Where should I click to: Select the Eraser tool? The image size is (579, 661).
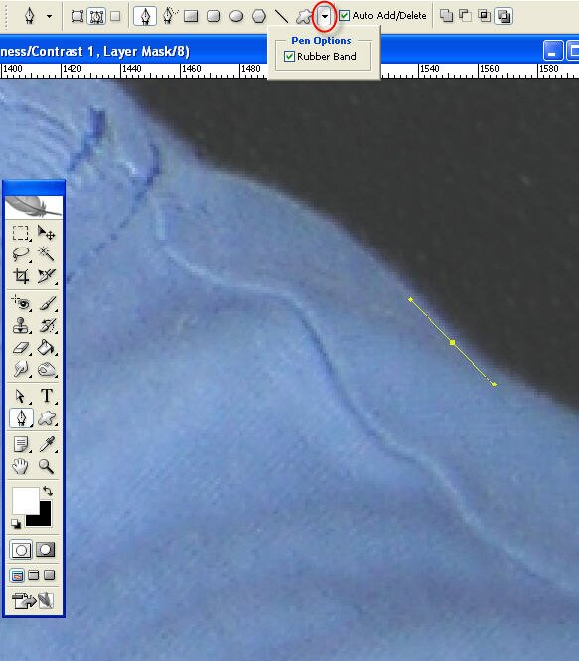click(20, 348)
